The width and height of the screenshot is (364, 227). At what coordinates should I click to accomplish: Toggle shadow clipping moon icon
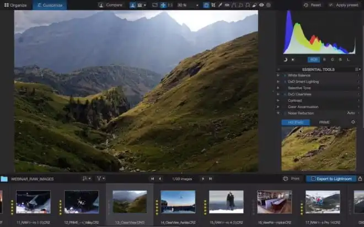pos(286,60)
